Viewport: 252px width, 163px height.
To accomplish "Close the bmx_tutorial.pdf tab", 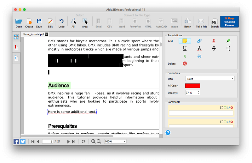I will pos(46,34).
